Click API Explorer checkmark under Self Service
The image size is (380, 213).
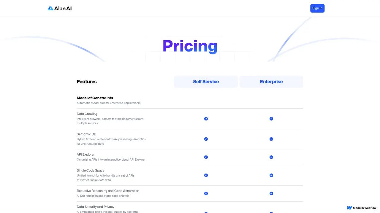pyautogui.click(x=206, y=157)
